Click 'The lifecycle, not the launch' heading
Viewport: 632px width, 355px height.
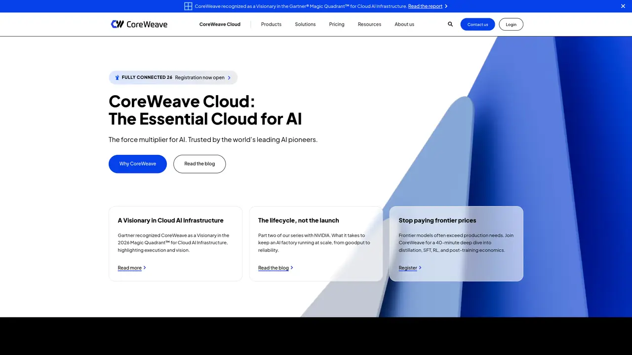[298, 220]
